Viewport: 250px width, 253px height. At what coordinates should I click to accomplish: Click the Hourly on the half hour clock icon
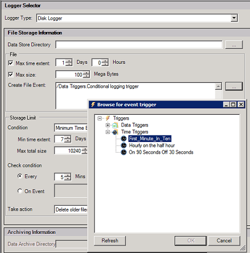click(124, 146)
